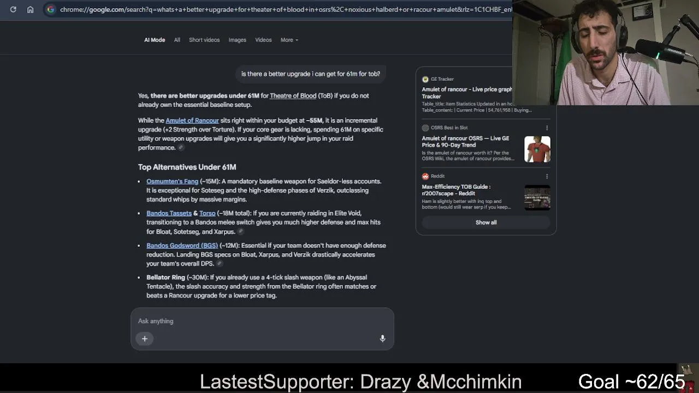Reload the current page
699x393 pixels.
[x=13, y=9]
